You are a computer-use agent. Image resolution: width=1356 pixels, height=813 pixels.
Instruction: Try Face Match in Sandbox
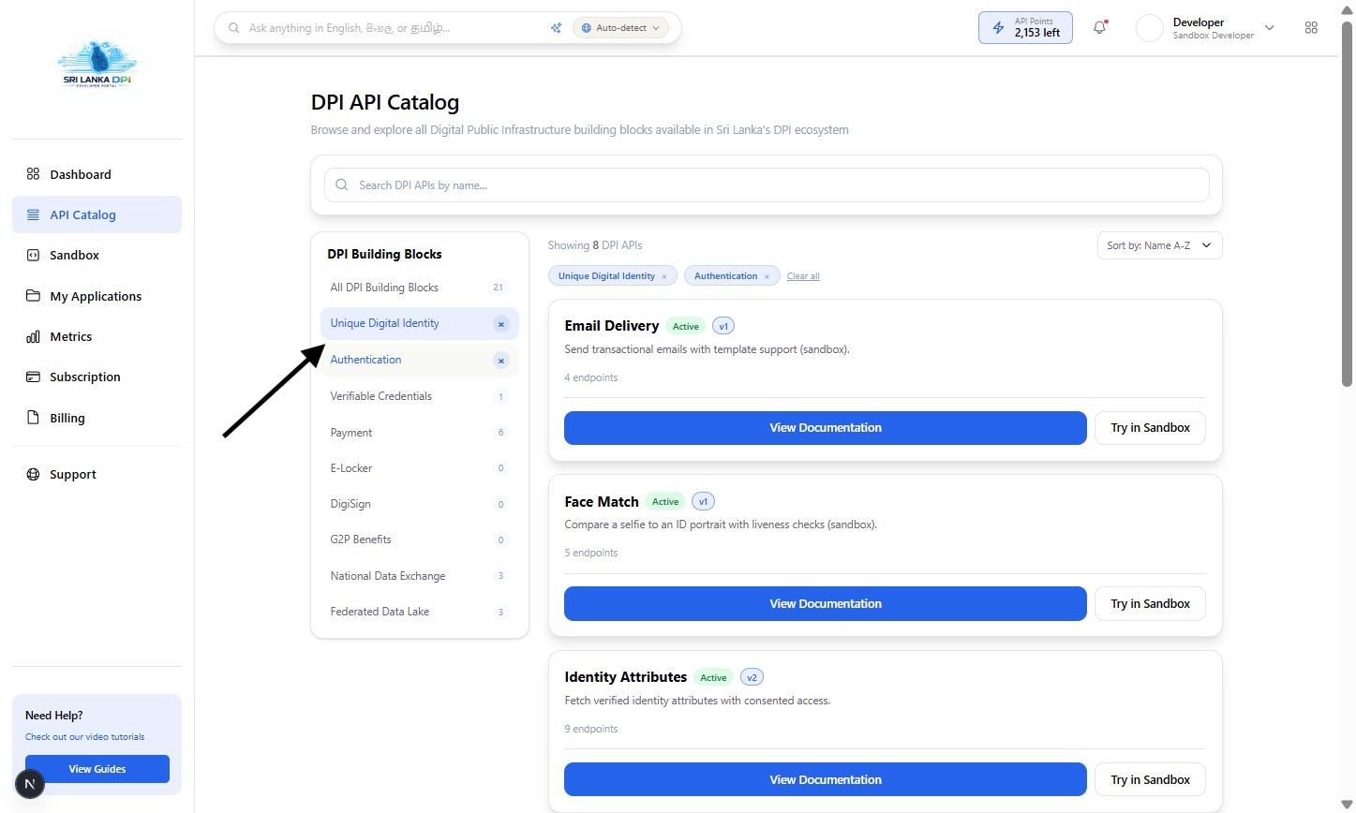[1150, 604]
